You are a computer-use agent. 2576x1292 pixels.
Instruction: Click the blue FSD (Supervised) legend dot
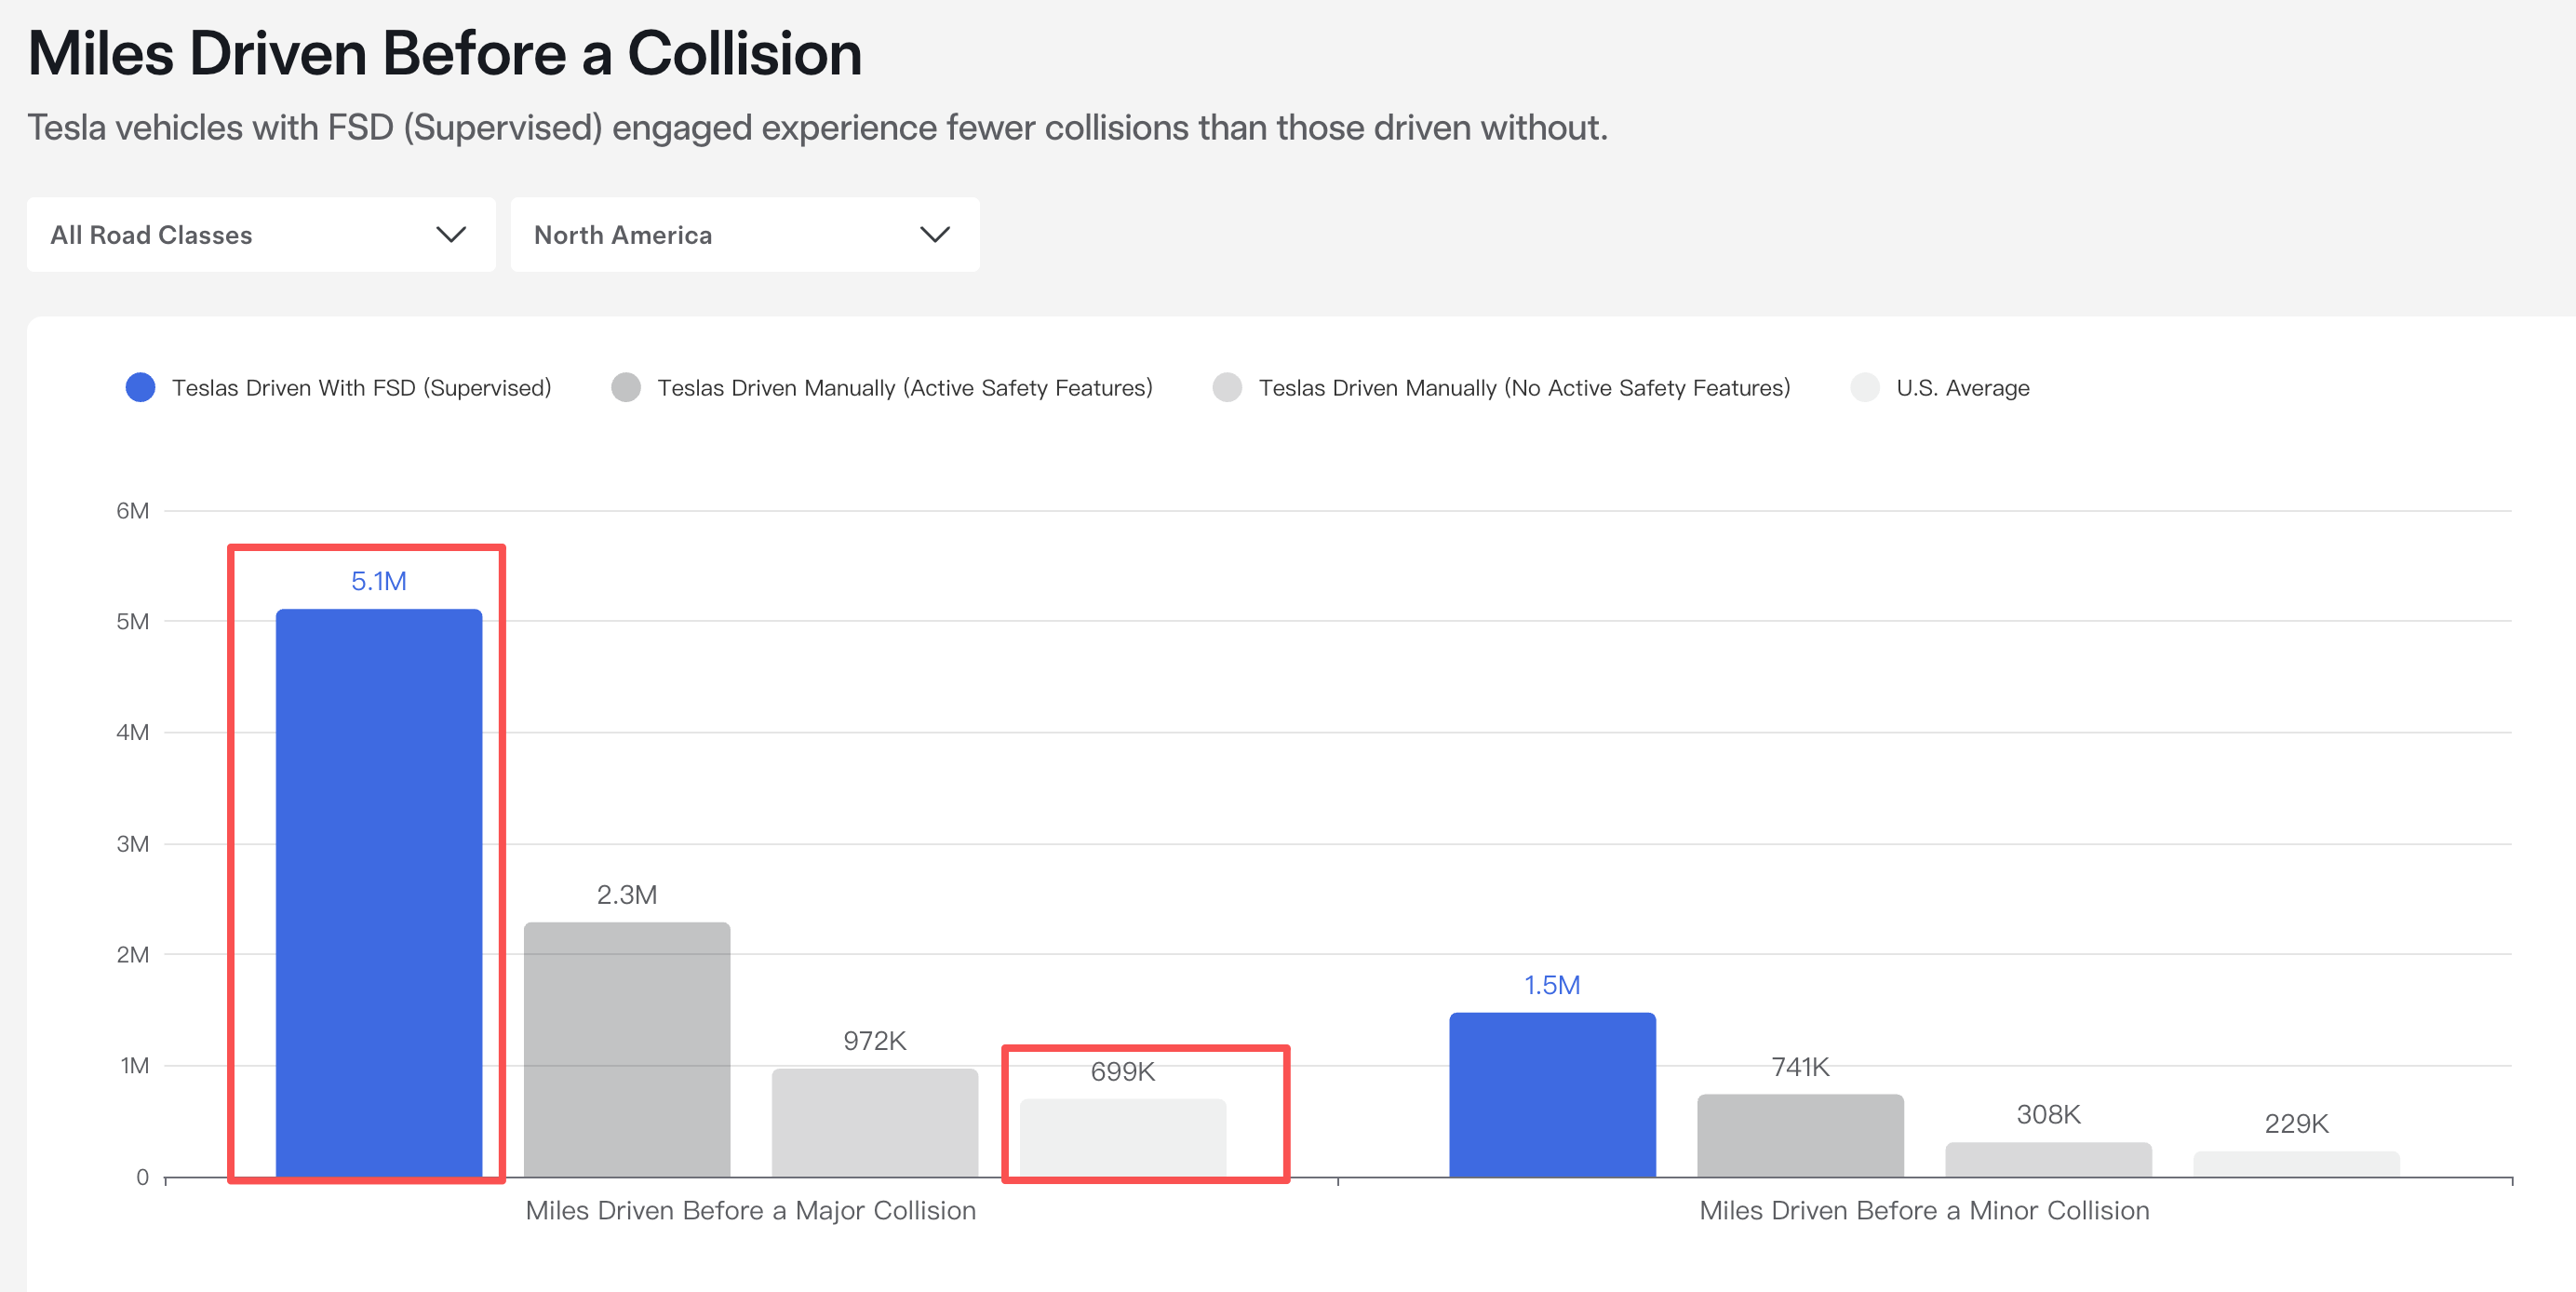click(x=140, y=387)
